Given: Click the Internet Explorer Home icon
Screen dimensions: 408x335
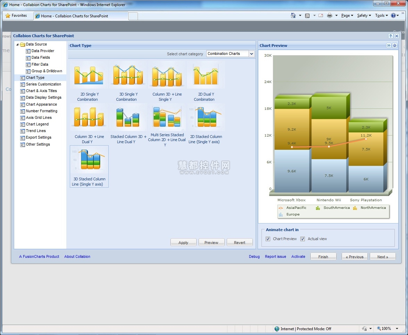Looking at the screenshot, I should pyautogui.click(x=293, y=16).
